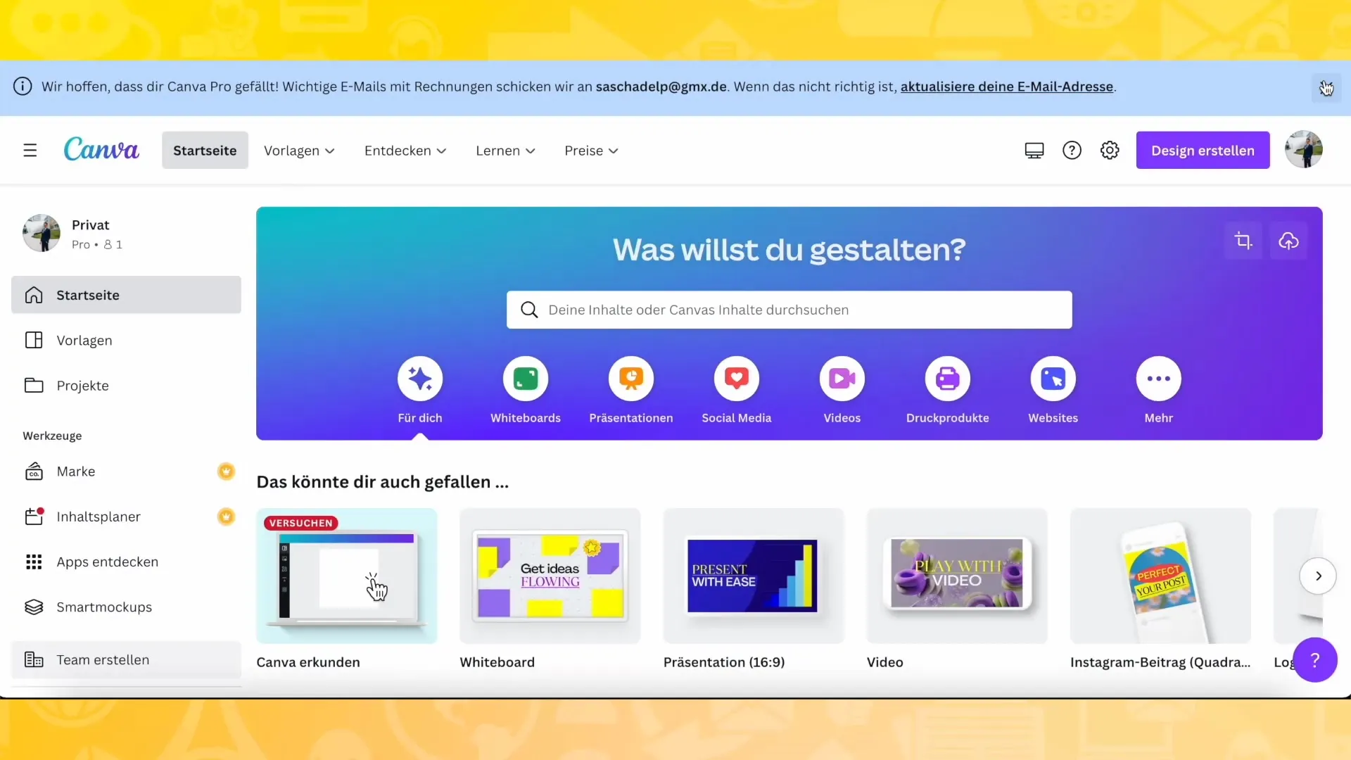The width and height of the screenshot is (1351, 760).
Task: Expand the Entdecken dropdown menu
Action: coord(405,149)
